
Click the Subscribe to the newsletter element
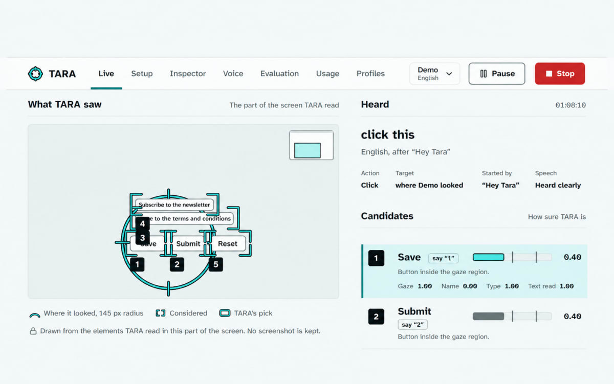[x=174, y=205]
